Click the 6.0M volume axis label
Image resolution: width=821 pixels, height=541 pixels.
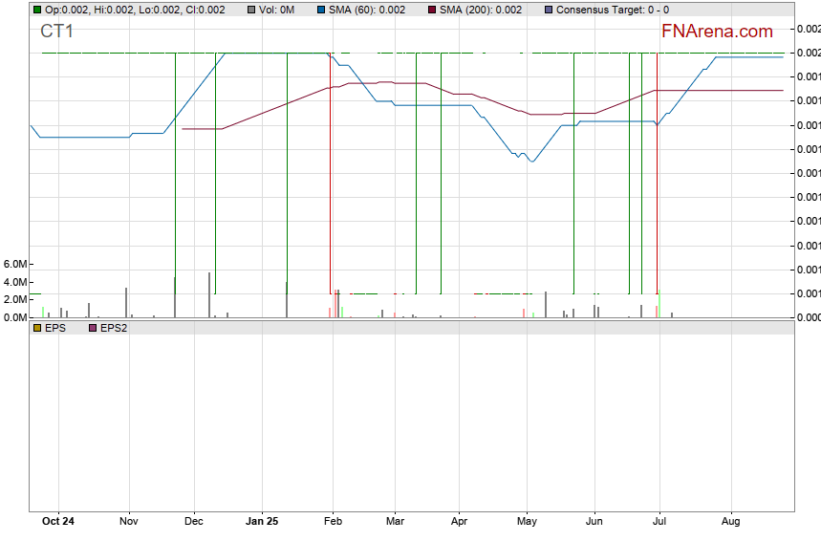14,264
